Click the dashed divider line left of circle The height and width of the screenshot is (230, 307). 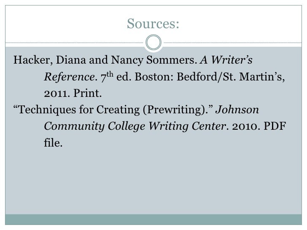point(74,43)
